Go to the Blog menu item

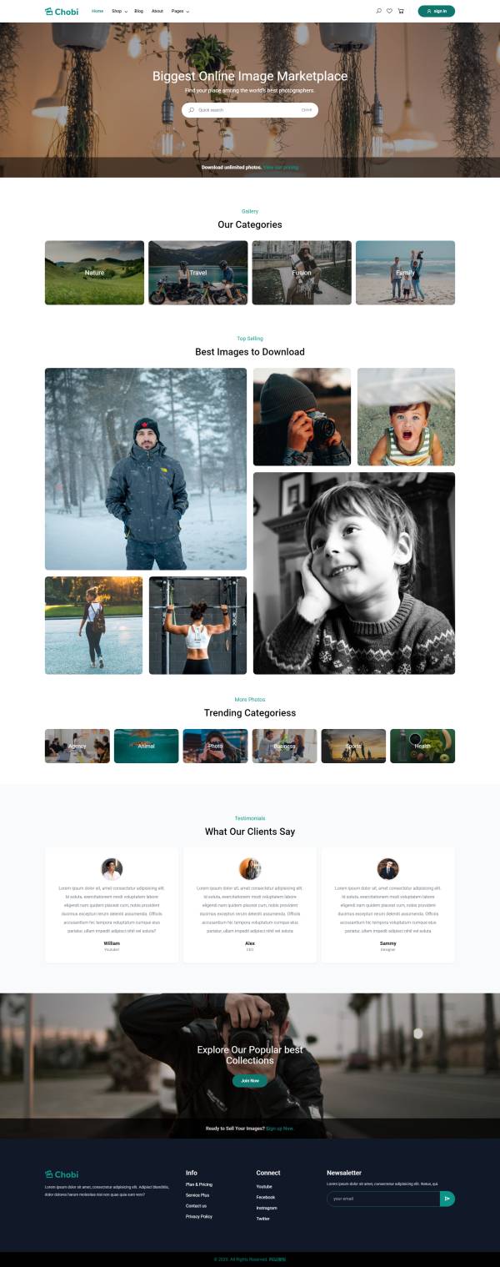click(138, 11)
